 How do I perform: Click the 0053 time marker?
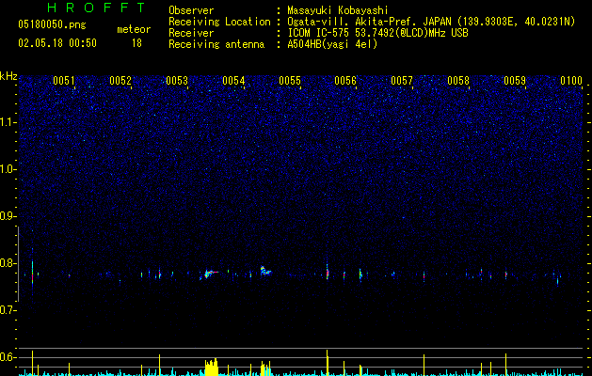pyautogui.click(x=177, y=81)
